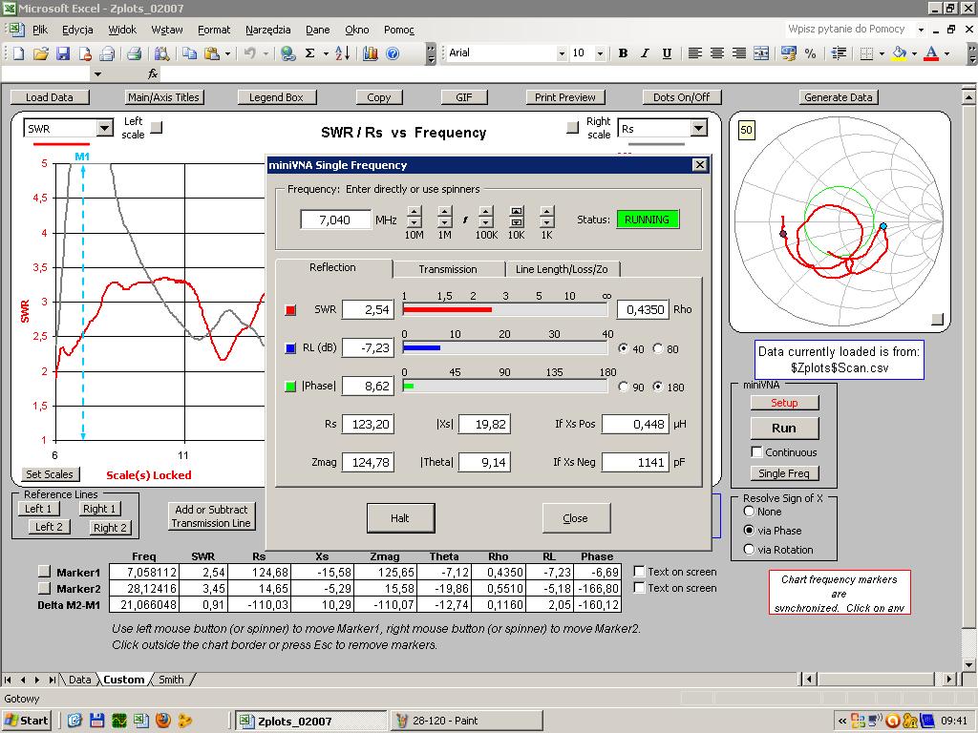Switch to the Smith sheet tab

pyautogui.click(x=171, y=680)
